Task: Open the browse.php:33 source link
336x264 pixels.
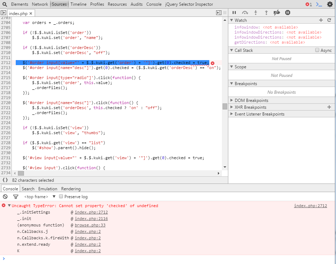Action: 90,225
